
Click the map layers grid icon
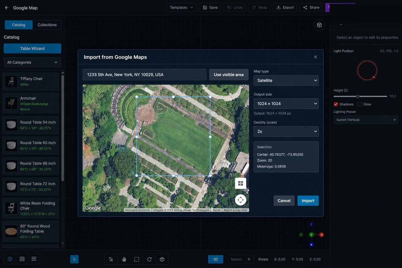(241, 183)
